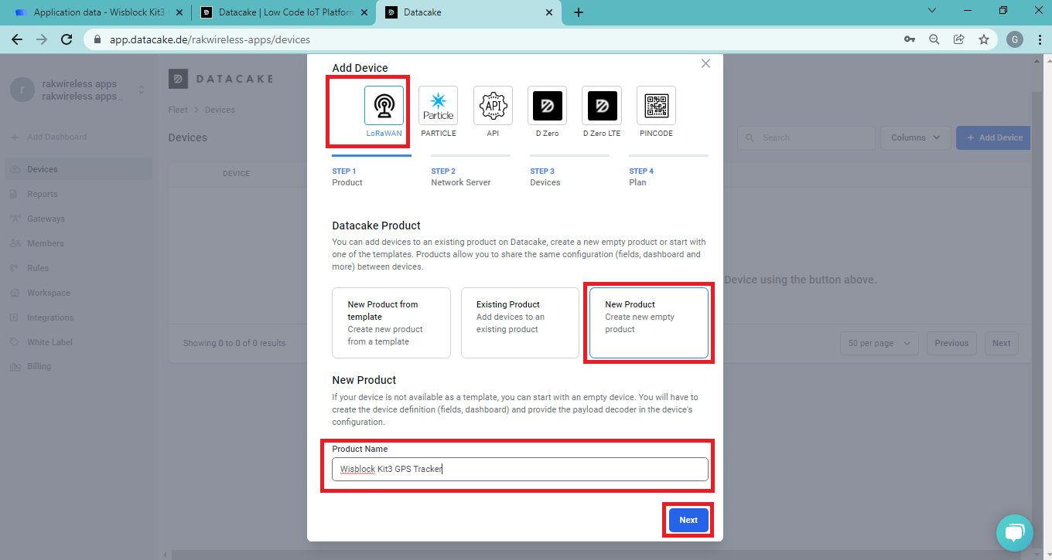Expand the rakwireless apps workspace switcher

tap(141, 90)
